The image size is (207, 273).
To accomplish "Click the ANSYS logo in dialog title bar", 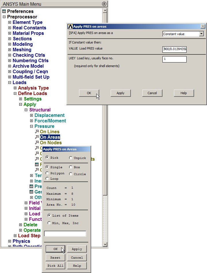I will pyautogui.click(x=70, y=26).
